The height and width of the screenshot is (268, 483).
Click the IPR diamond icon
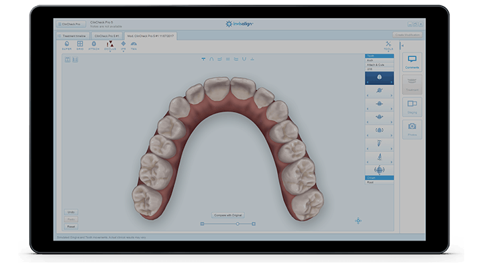[x=123, y=45]
